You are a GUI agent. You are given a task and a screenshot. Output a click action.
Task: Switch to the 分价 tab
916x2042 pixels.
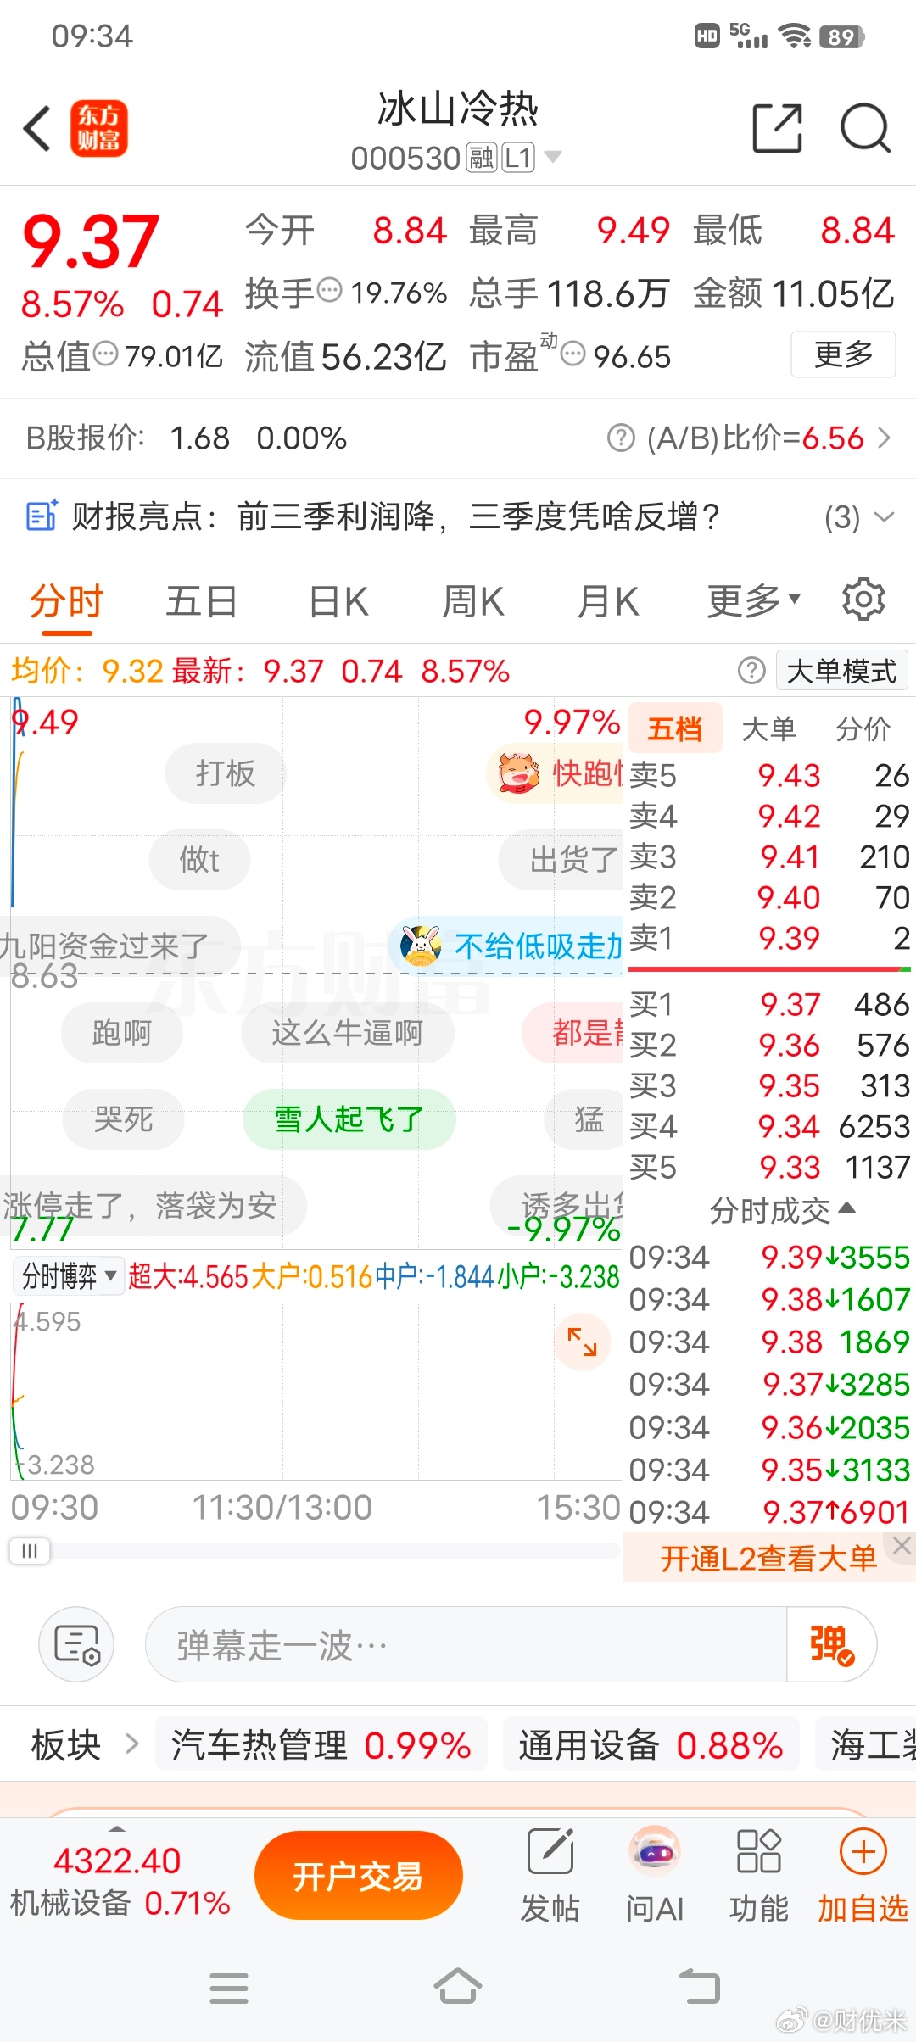863,728
